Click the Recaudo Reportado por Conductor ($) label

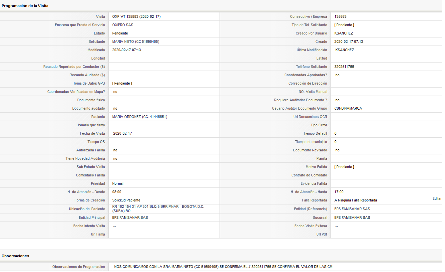point(74,67)
